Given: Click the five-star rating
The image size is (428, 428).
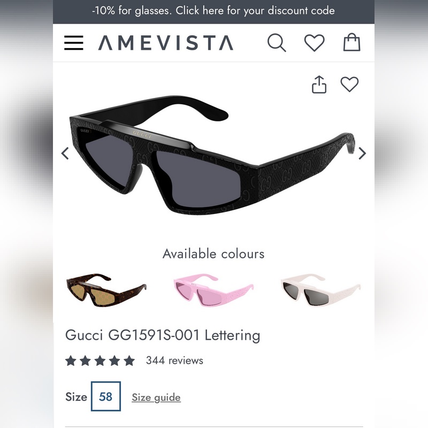Looking at the screenshot, I should tap(100, 361).
